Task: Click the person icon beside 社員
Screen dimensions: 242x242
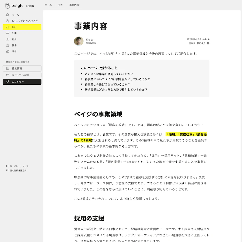Action: 8,39
